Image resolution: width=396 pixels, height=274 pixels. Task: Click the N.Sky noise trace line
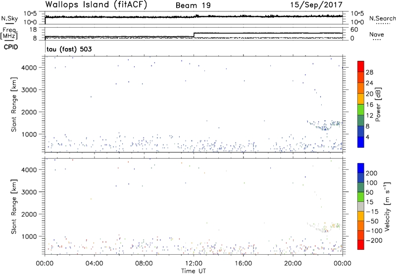coord(194,17)
